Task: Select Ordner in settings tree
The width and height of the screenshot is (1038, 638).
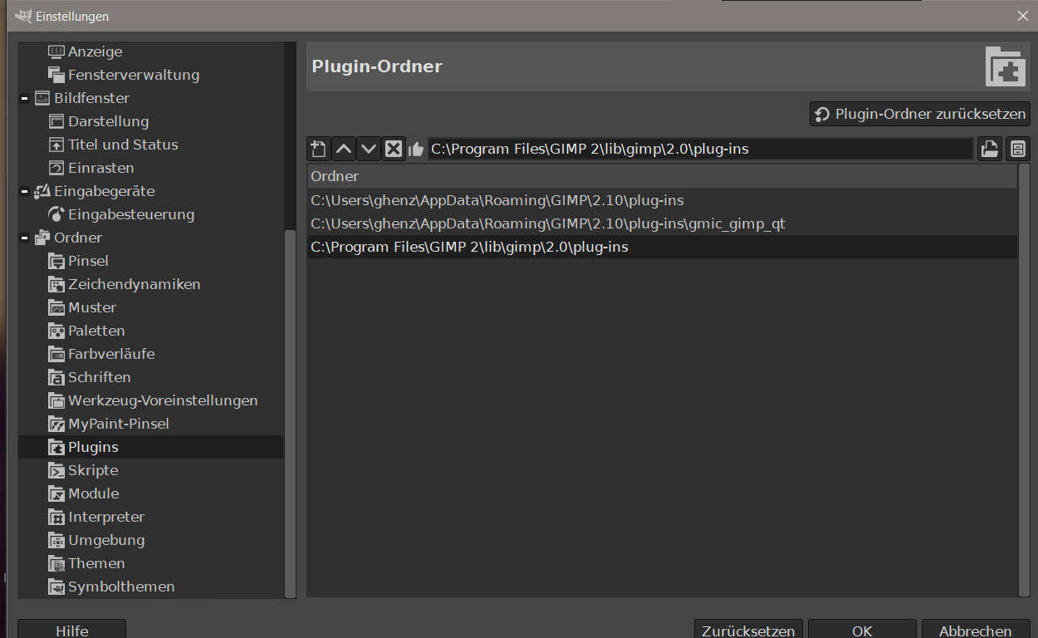Action: [x=78, y=238]
